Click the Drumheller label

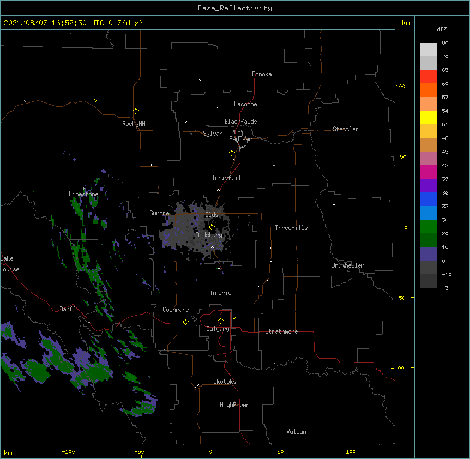click(x=348, y=265)
